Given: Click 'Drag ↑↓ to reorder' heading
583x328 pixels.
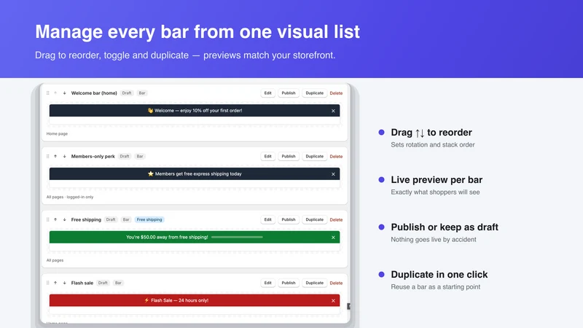Looking at the screenshot, I should (431, 133).
